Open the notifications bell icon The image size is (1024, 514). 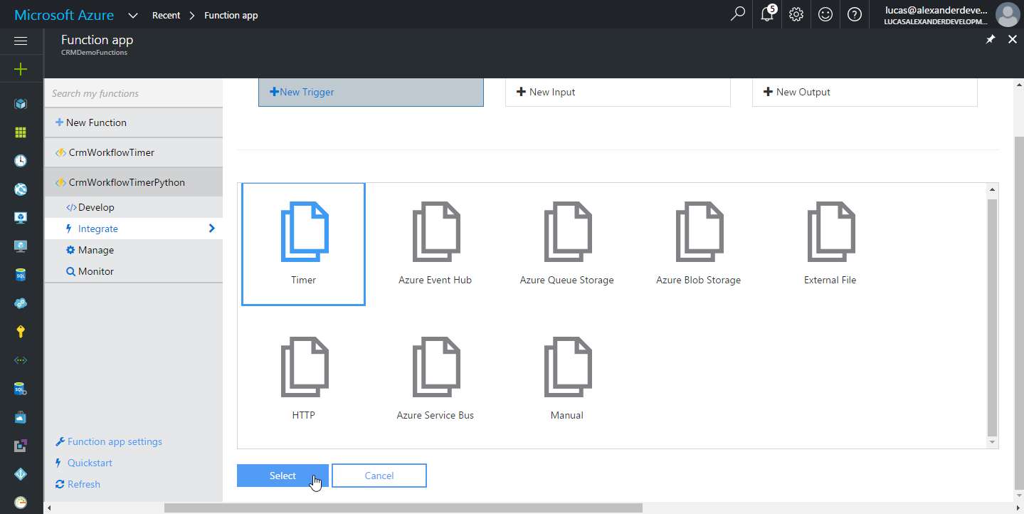(767, 14)
